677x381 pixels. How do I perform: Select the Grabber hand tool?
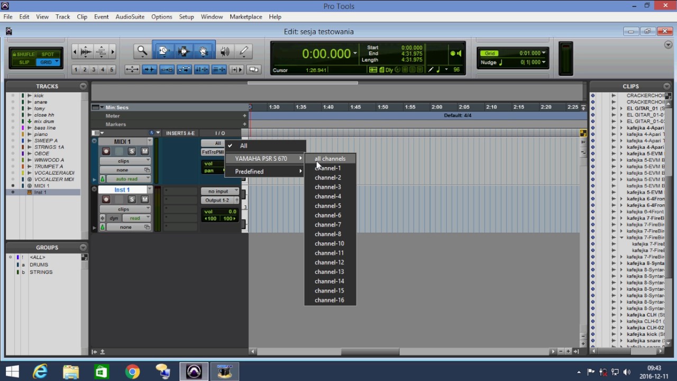click(204, 51)
